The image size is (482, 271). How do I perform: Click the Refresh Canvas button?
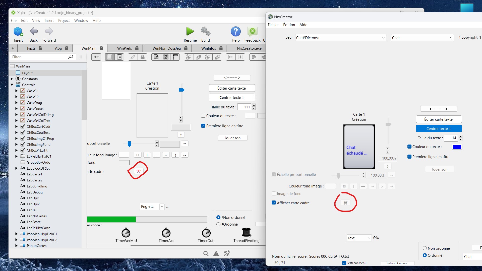click(x=396, y=263)
